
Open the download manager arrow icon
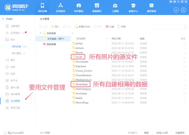click(176, 10)
